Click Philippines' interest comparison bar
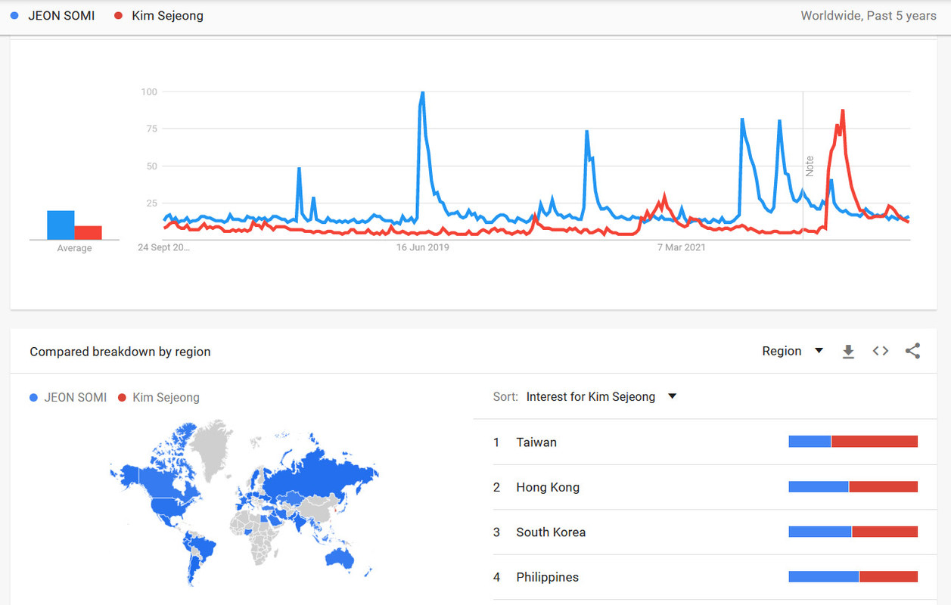The image size is (951, 605). coord(853,577)
